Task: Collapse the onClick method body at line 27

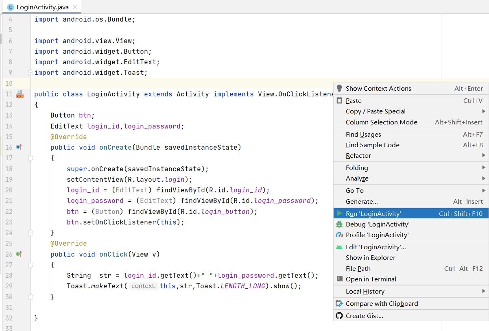Action: coord(31,265)
